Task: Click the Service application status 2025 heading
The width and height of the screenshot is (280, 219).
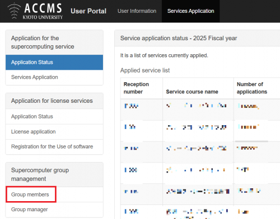Action: pos(179,38)
